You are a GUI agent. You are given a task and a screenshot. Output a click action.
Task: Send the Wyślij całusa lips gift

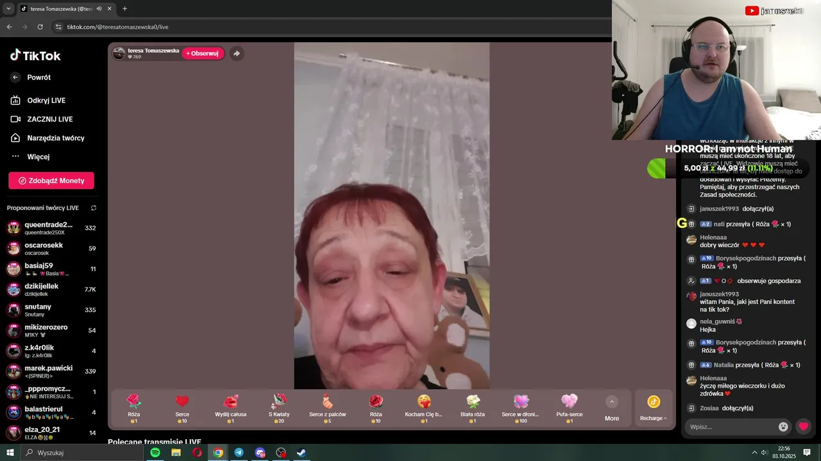[230, 408]
